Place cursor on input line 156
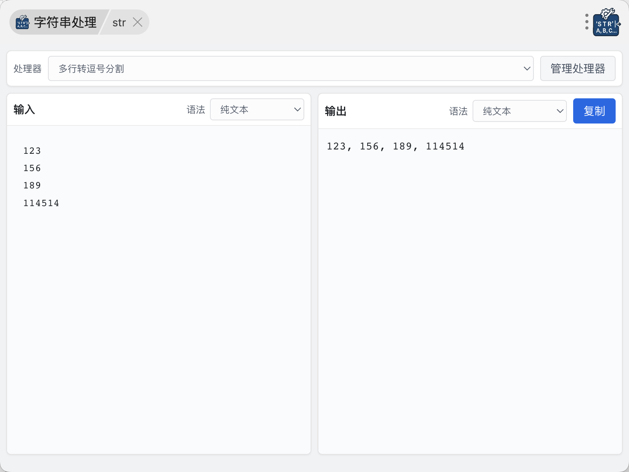The width and height of the screenshot is (629, 472). [x=32, y=168]
